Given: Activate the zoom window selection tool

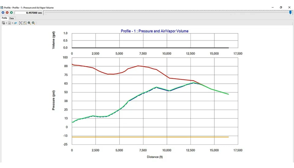Looking at the screenshot, I should coord(25,23).
